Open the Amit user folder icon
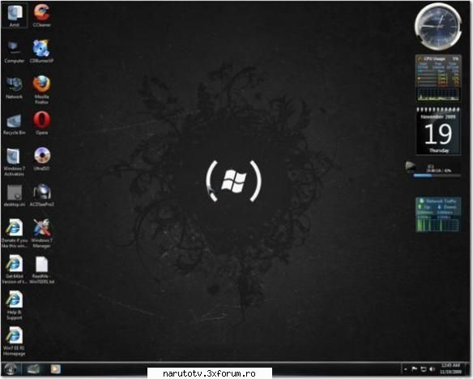This screenshot has height=379, width=473. 15,15
